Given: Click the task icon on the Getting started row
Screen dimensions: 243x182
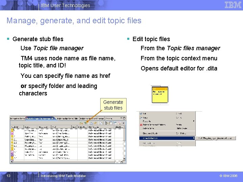Looking at the screenshot, I should tap(12, 136).
